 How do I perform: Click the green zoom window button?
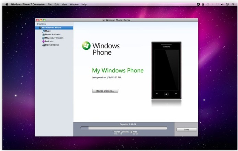click(44, 20)
